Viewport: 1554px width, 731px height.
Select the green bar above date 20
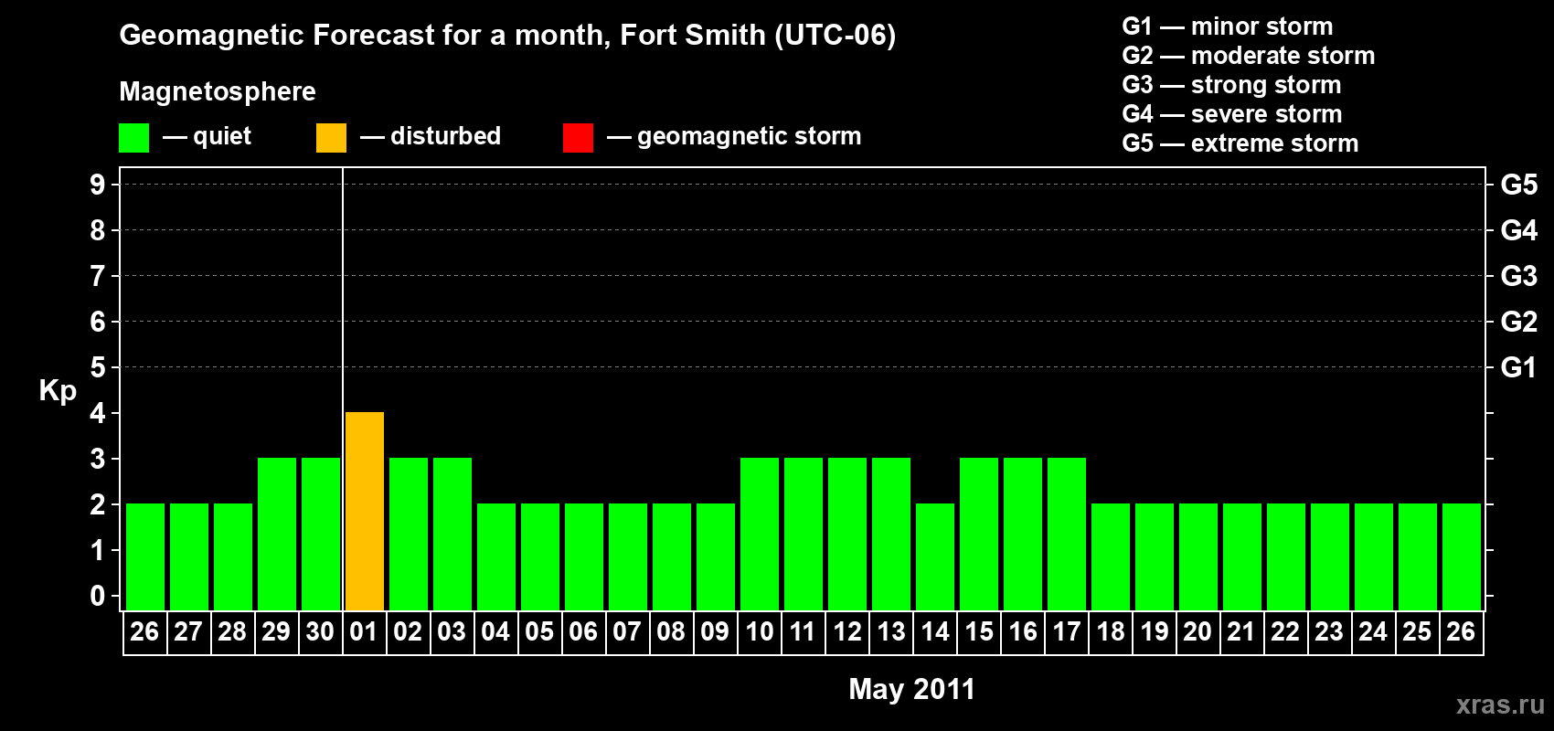[1198, 557]
